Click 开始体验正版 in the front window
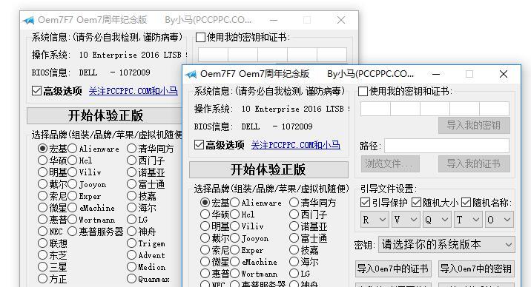The height and width of the screenshot is (287, 531). coord(268,169)
